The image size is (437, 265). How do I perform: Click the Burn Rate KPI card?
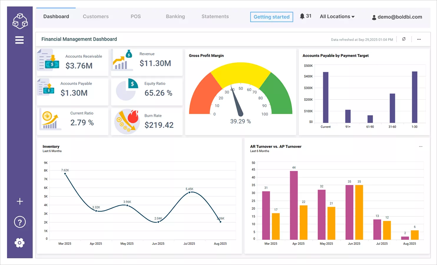coord(147,121)
